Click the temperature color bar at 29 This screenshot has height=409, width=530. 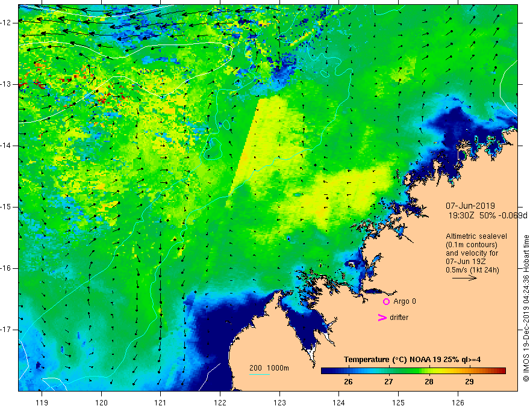(x=469, y=371)
